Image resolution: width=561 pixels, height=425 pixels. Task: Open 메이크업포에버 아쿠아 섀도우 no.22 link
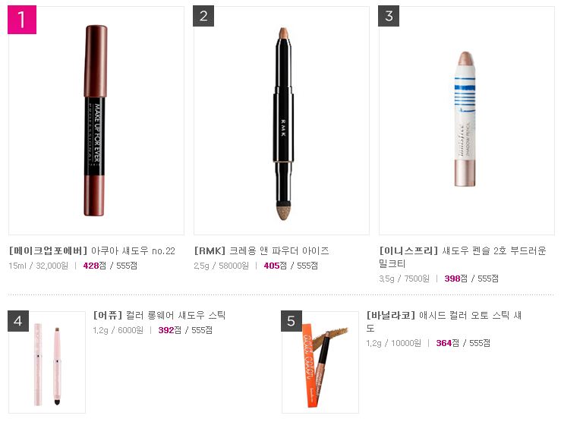[x=92, y=250]
